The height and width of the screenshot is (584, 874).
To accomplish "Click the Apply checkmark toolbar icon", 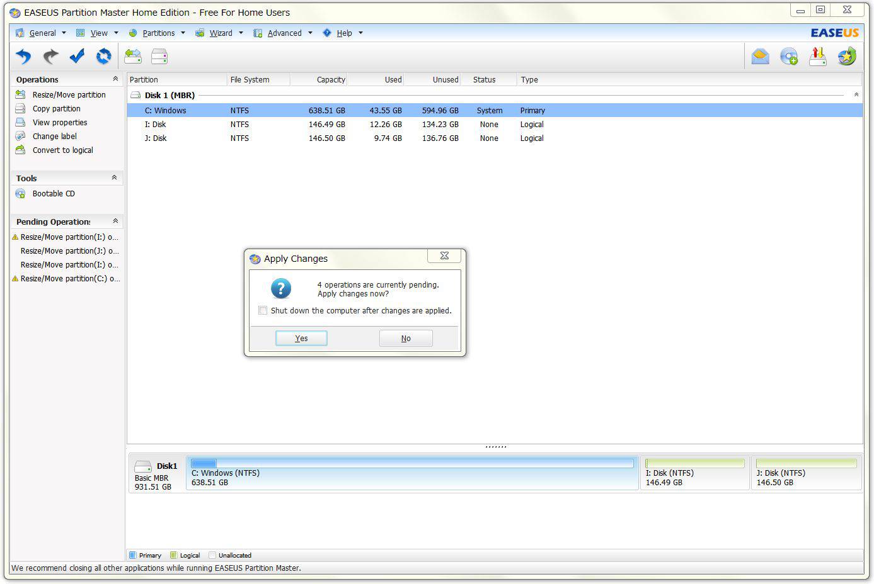I will tap(77, 57).
